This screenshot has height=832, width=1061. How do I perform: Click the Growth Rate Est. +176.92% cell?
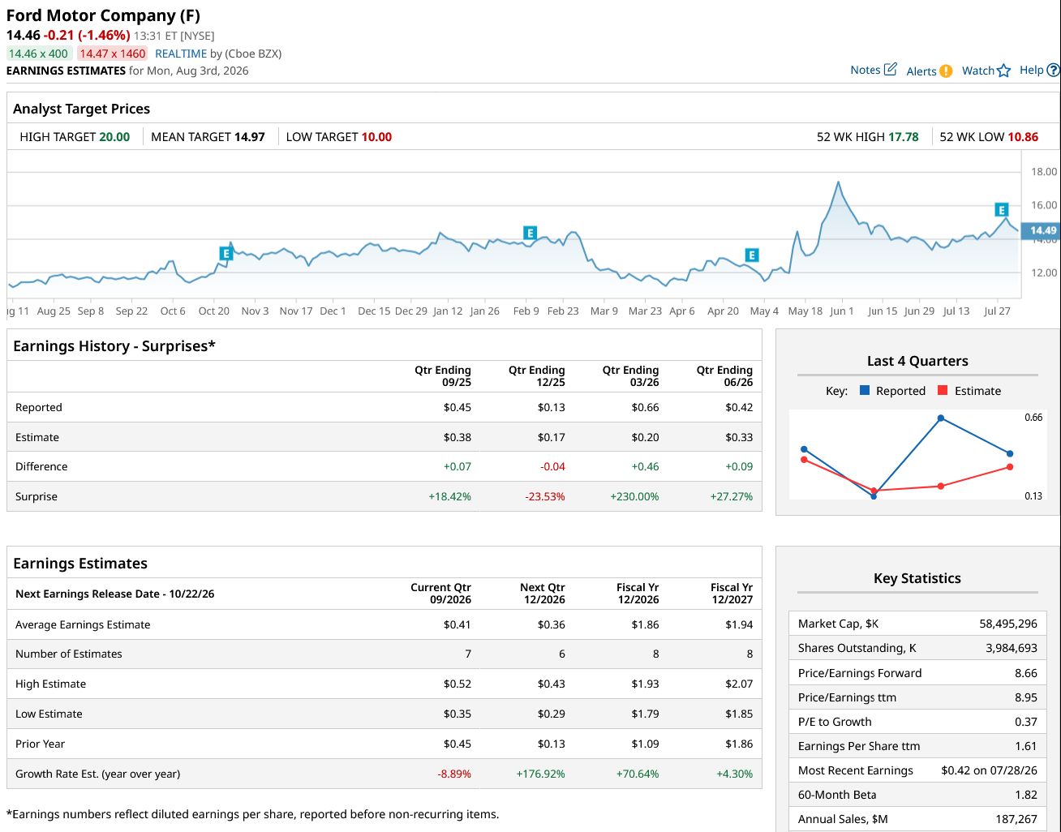[x=540, y=774]
